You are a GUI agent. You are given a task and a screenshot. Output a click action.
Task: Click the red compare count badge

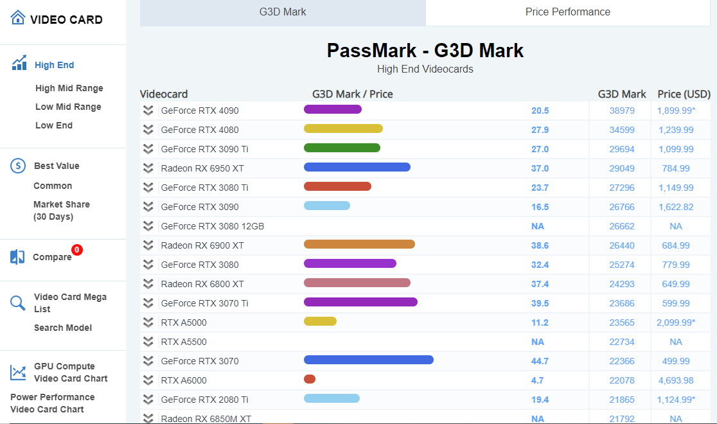pyautogui.click(x=77, y=250)
